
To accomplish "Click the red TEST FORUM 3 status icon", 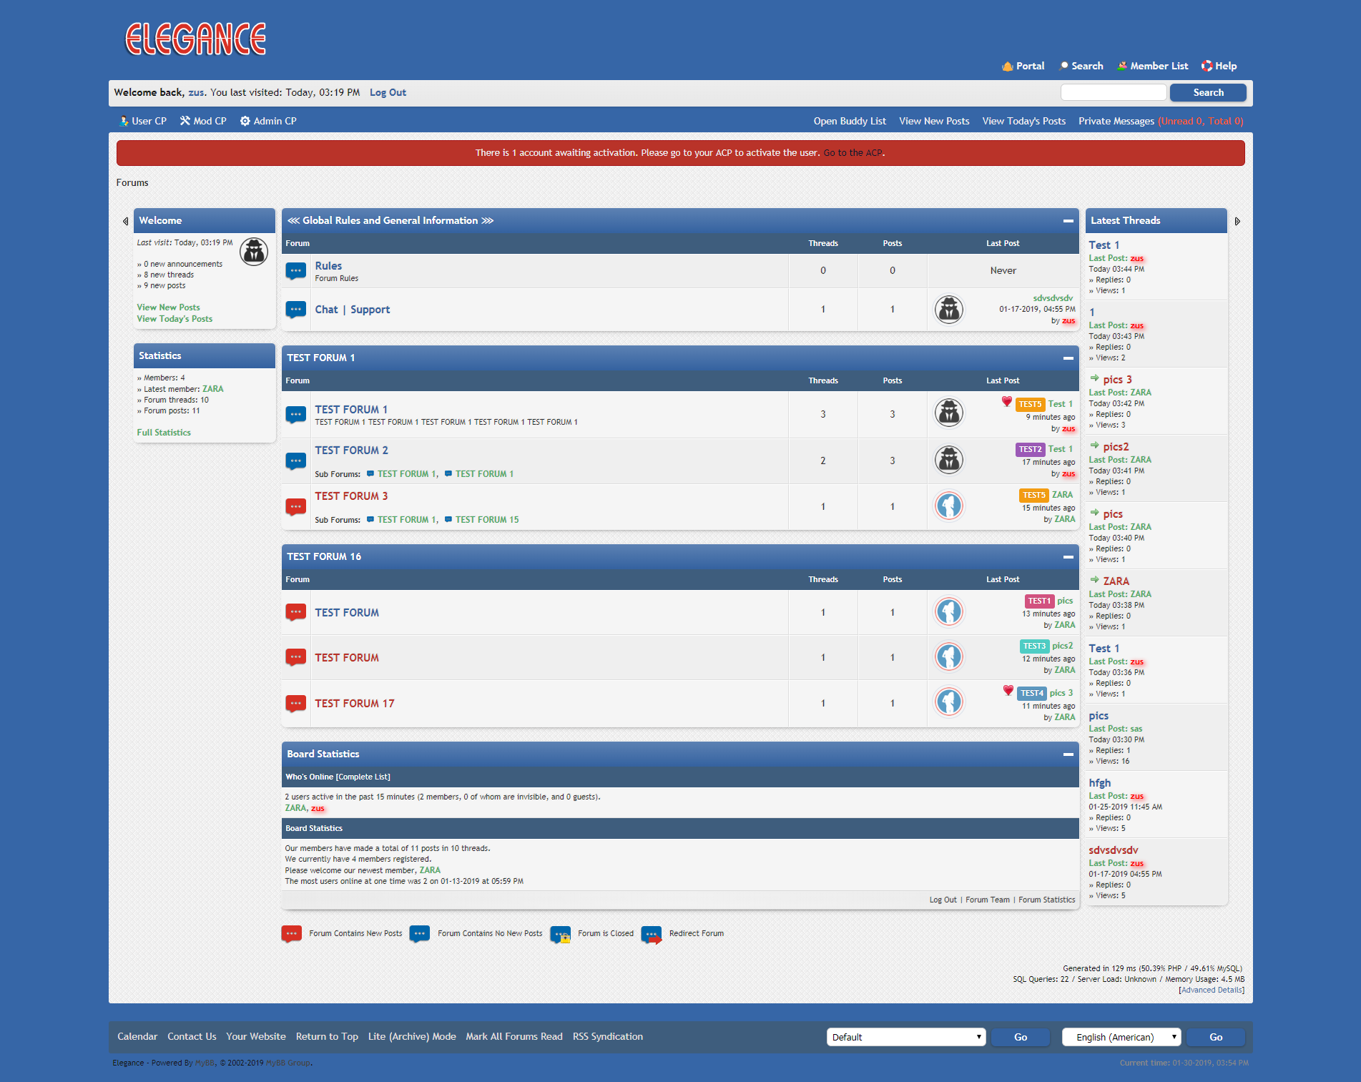I will coord(296,506).
